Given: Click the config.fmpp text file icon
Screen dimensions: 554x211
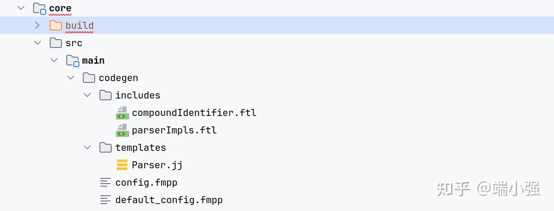Looking at the screenshot, I should (106, 183).
